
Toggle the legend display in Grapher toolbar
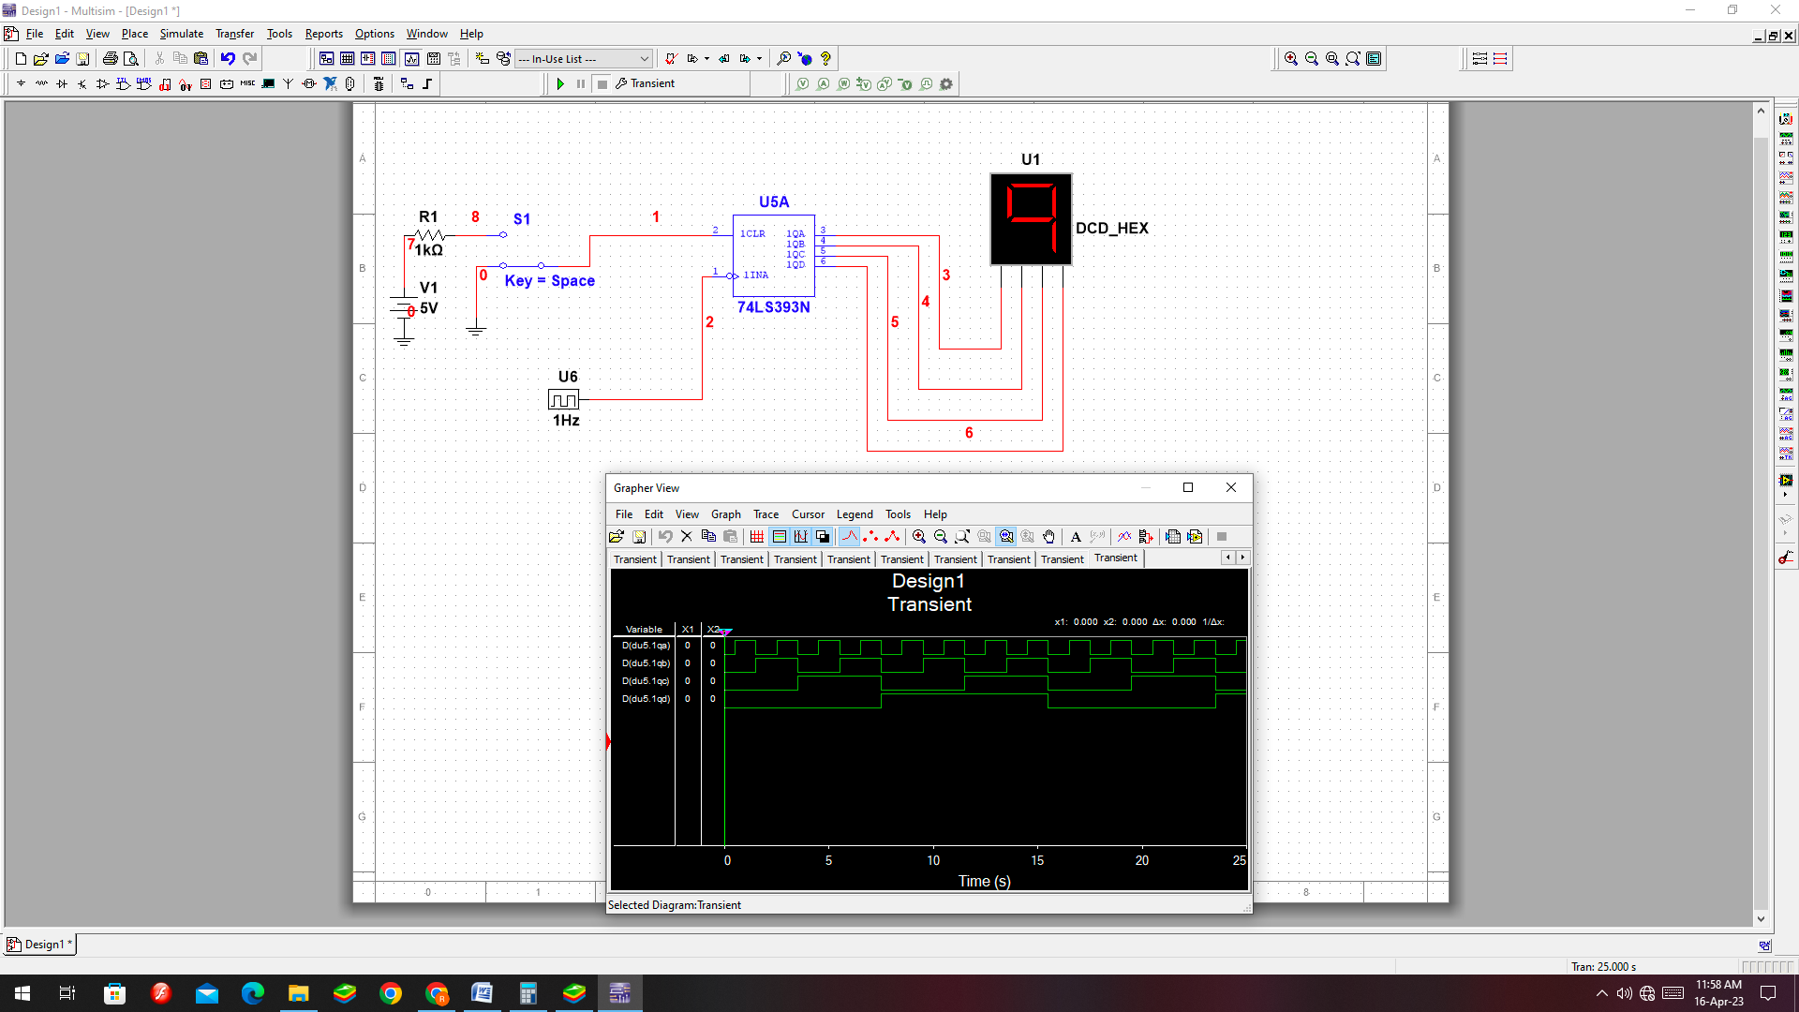coord(779,537)
